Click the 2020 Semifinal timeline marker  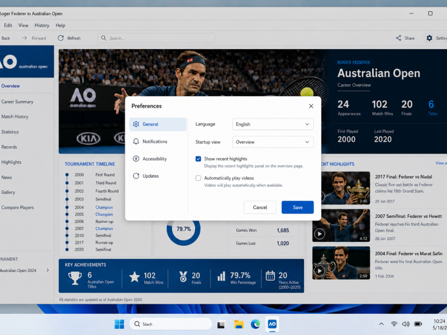coord(66,250)
